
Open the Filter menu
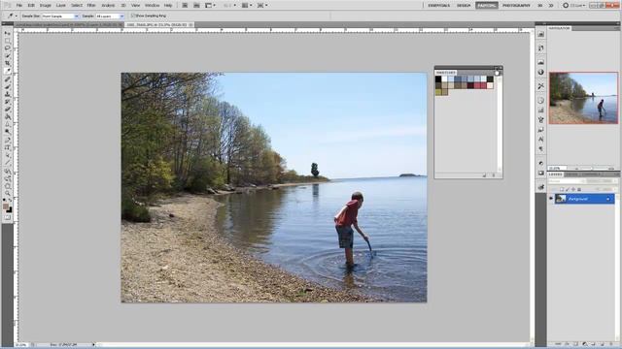(x=91, y=6)
